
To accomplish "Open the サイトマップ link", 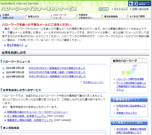I will [121, 9].
